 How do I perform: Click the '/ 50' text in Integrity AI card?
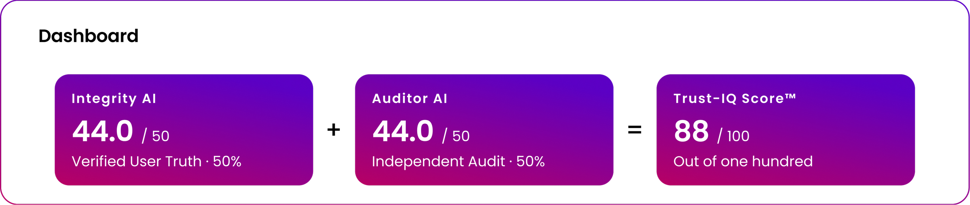tap(156, 136)
